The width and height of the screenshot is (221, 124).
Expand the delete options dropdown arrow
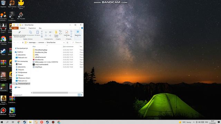click(52, 32)
